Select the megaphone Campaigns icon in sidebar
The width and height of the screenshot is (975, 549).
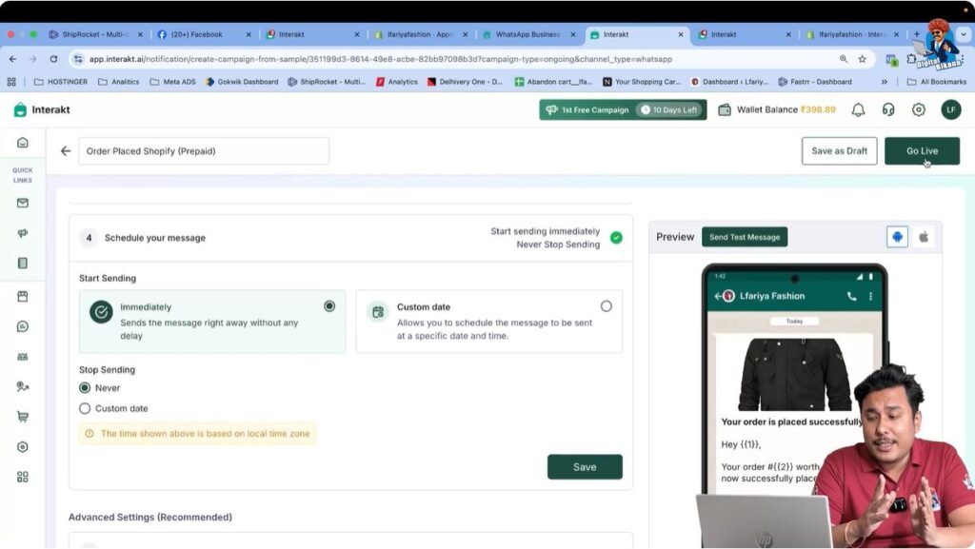point(24,233)
